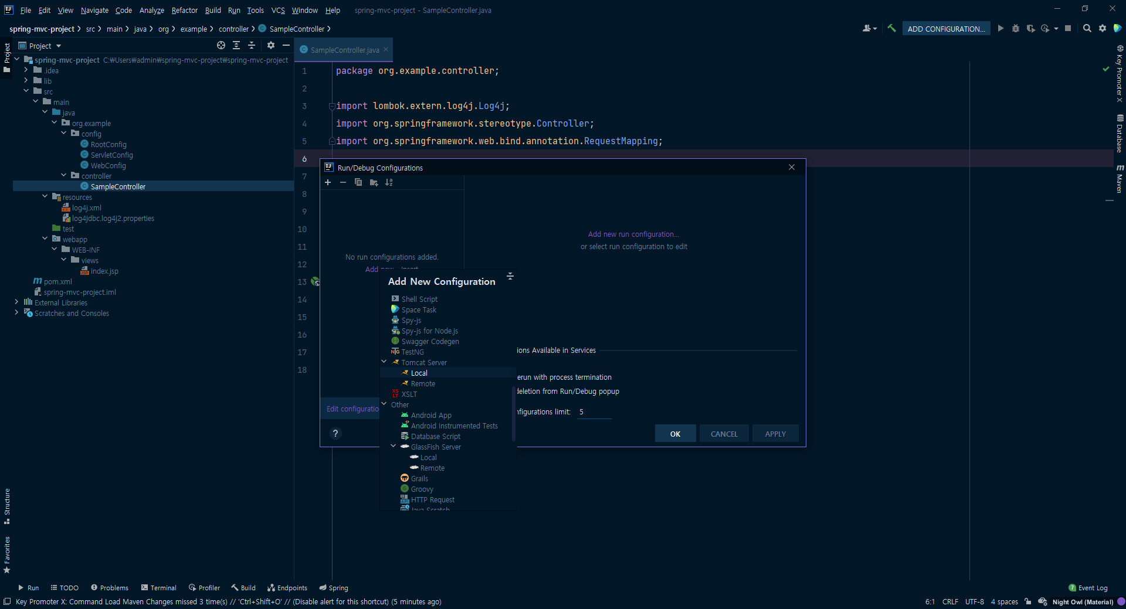
Task: Click the Debug bug icon
Action: coord(1016,28)
